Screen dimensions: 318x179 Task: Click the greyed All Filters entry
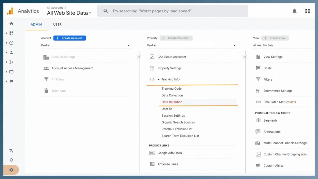pos(58,79)
